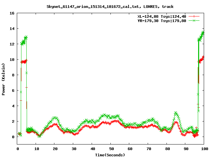
Task: Click the Time(Seconds) x-axis label
Action: [110, 155]
